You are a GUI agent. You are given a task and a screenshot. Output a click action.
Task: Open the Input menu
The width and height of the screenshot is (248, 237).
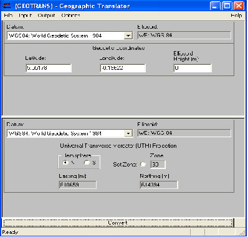click(x=25, y=16)
